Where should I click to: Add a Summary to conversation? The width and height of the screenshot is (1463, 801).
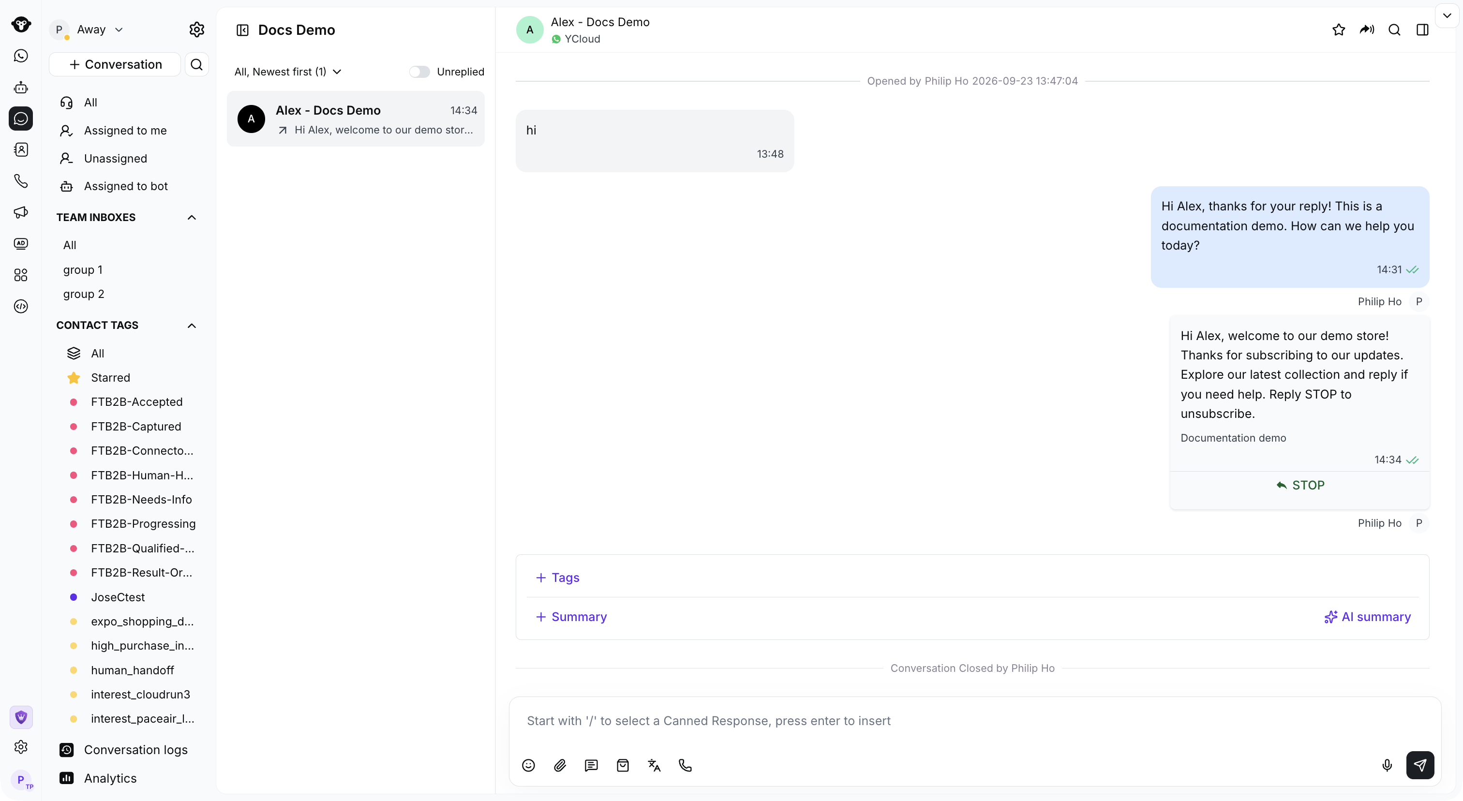tap(571, 617)
